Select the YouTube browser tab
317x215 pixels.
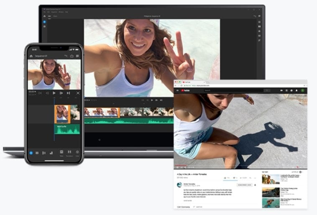click(194, 82)
